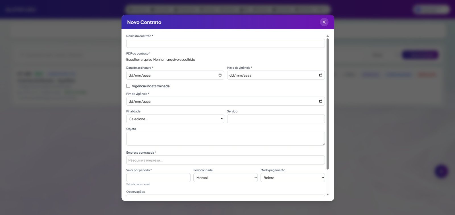Close the Novo Contrato dialog

point(324,22)
